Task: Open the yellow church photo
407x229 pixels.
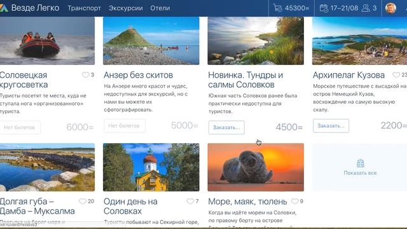Action: 151,167
